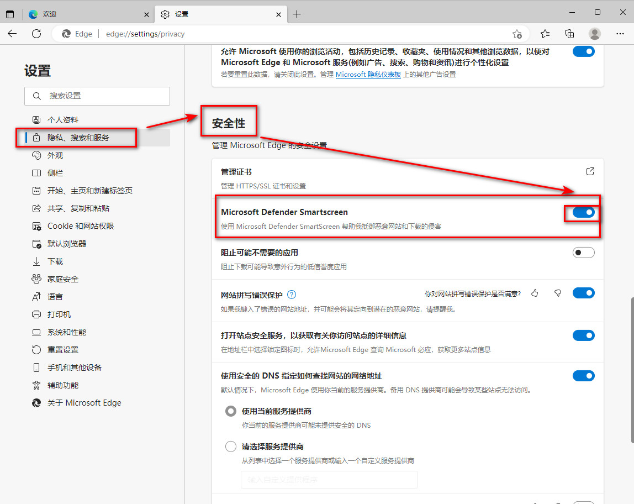Click the page refresh icon
The image size is (634, 504).
pos(36,34)
